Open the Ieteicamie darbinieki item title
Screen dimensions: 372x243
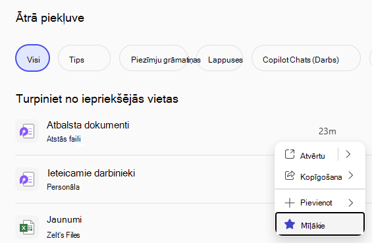pyautogui.click(x=91, y=173)
